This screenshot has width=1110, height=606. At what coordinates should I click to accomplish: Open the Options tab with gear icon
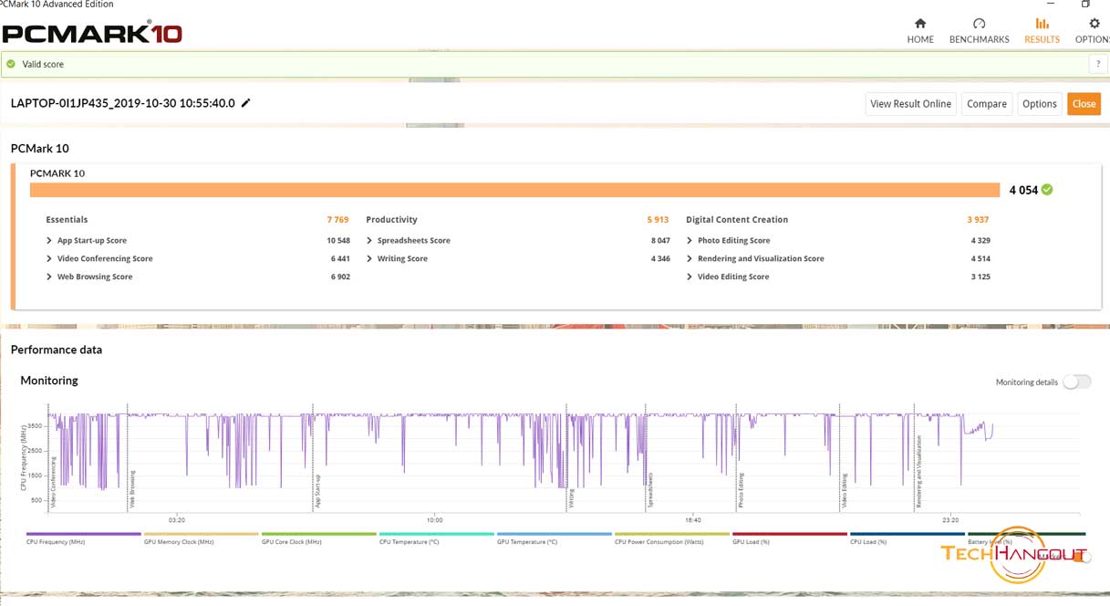[x=1093, y=30]
